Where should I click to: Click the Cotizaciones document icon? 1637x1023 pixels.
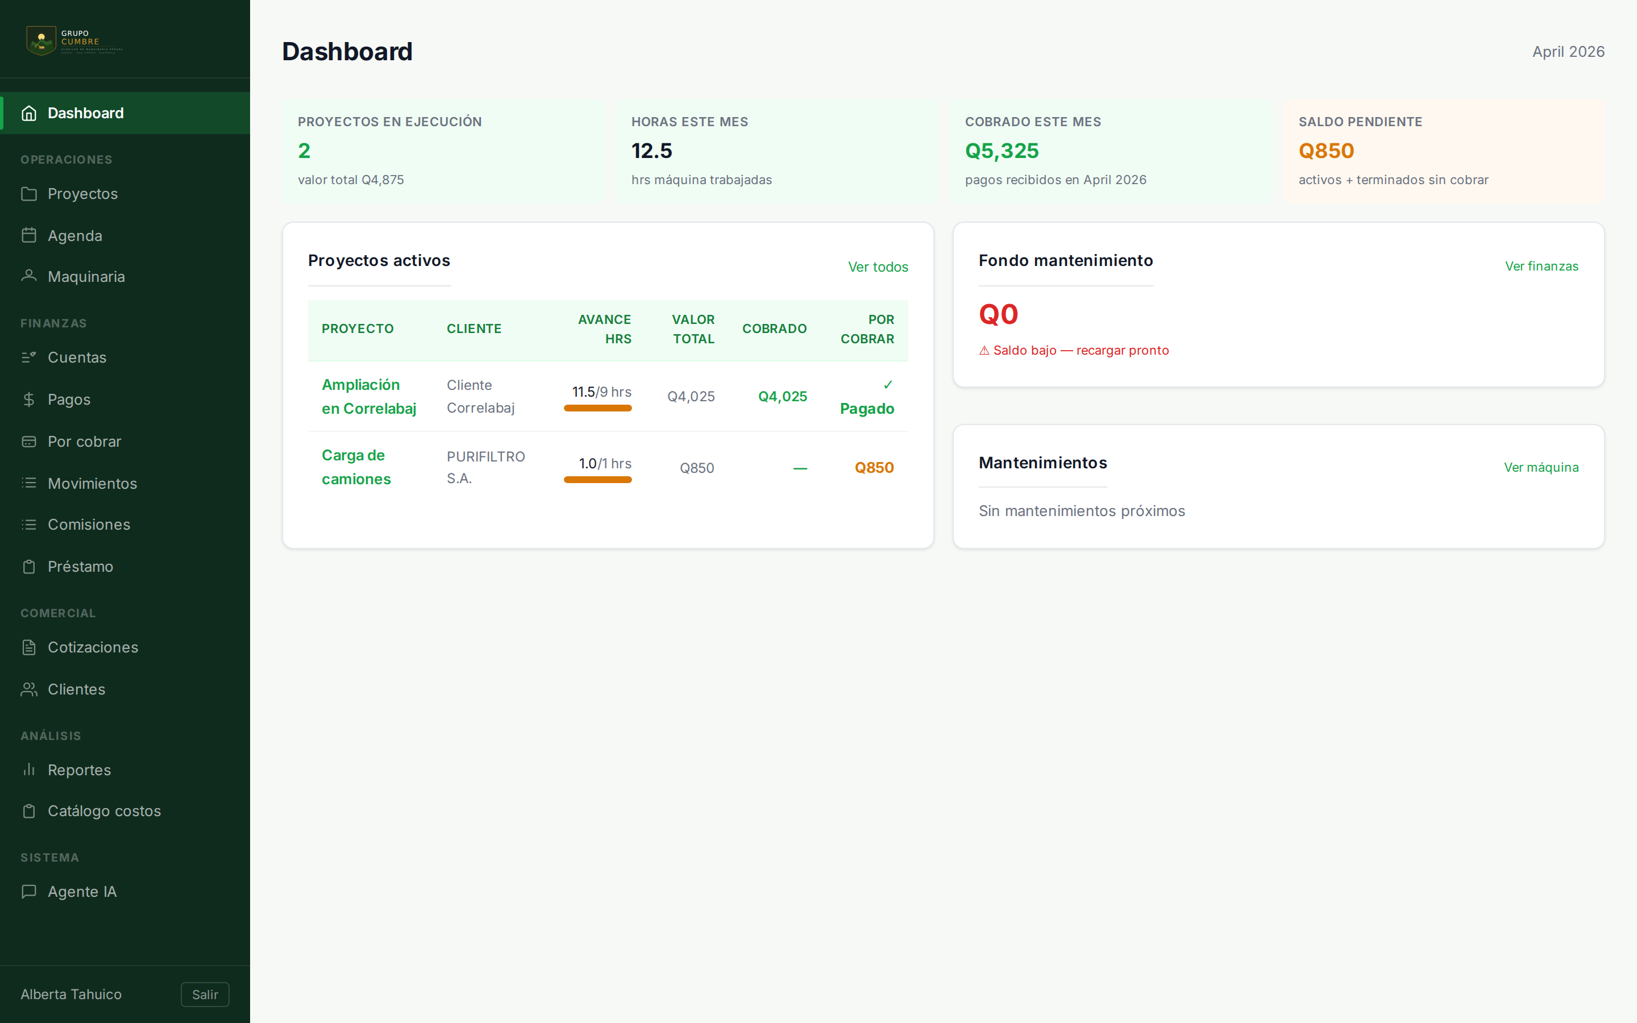tap(28, 647)
